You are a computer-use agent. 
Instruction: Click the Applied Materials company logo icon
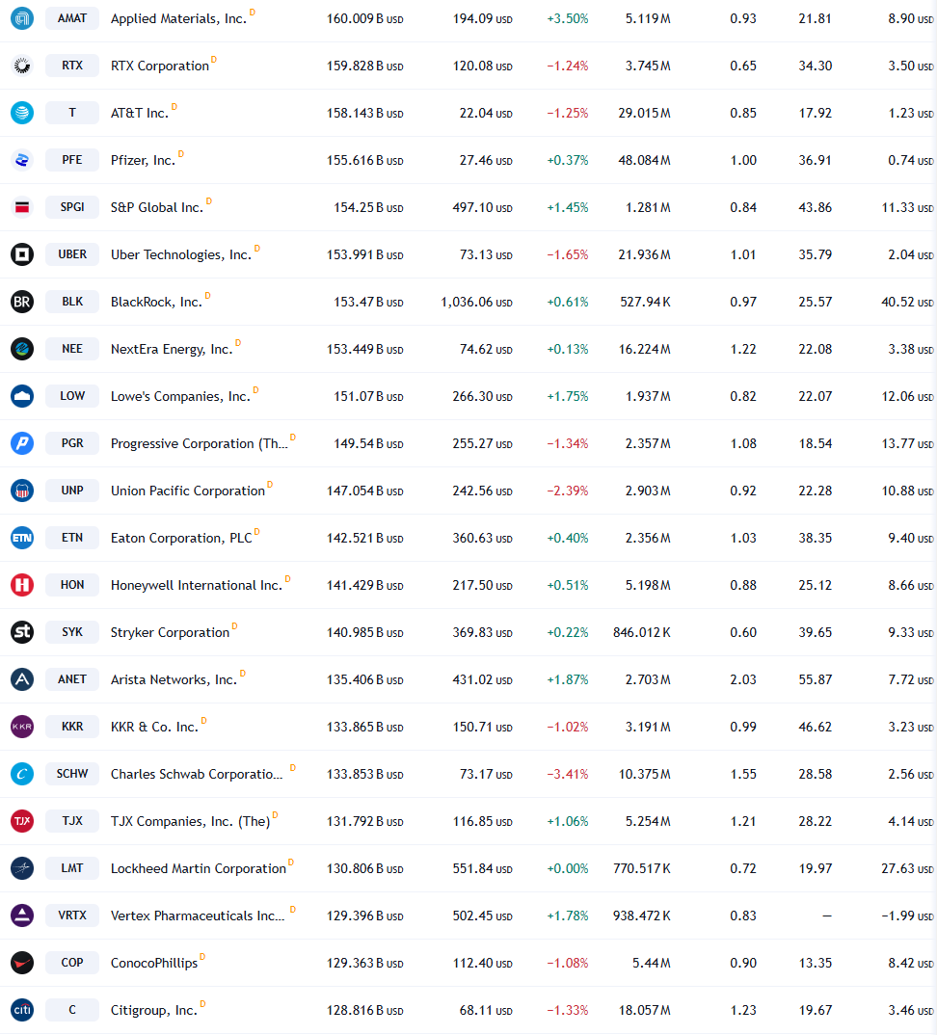click(22, 18)
